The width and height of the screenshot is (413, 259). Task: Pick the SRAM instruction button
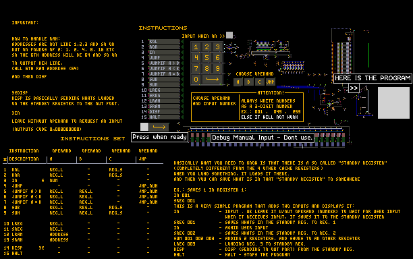tap(164, 107)
